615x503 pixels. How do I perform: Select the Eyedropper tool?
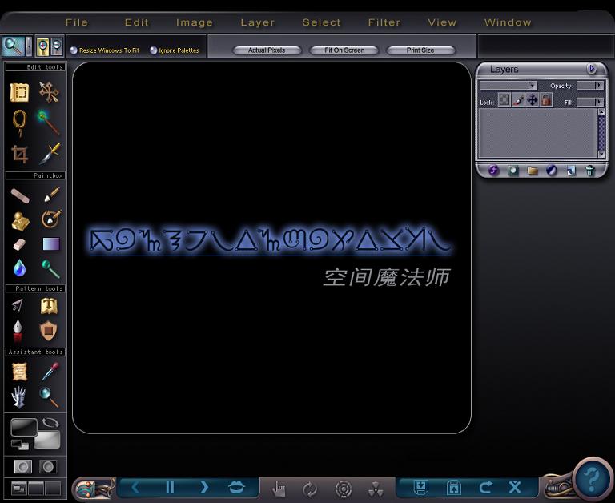coord(50,371)
